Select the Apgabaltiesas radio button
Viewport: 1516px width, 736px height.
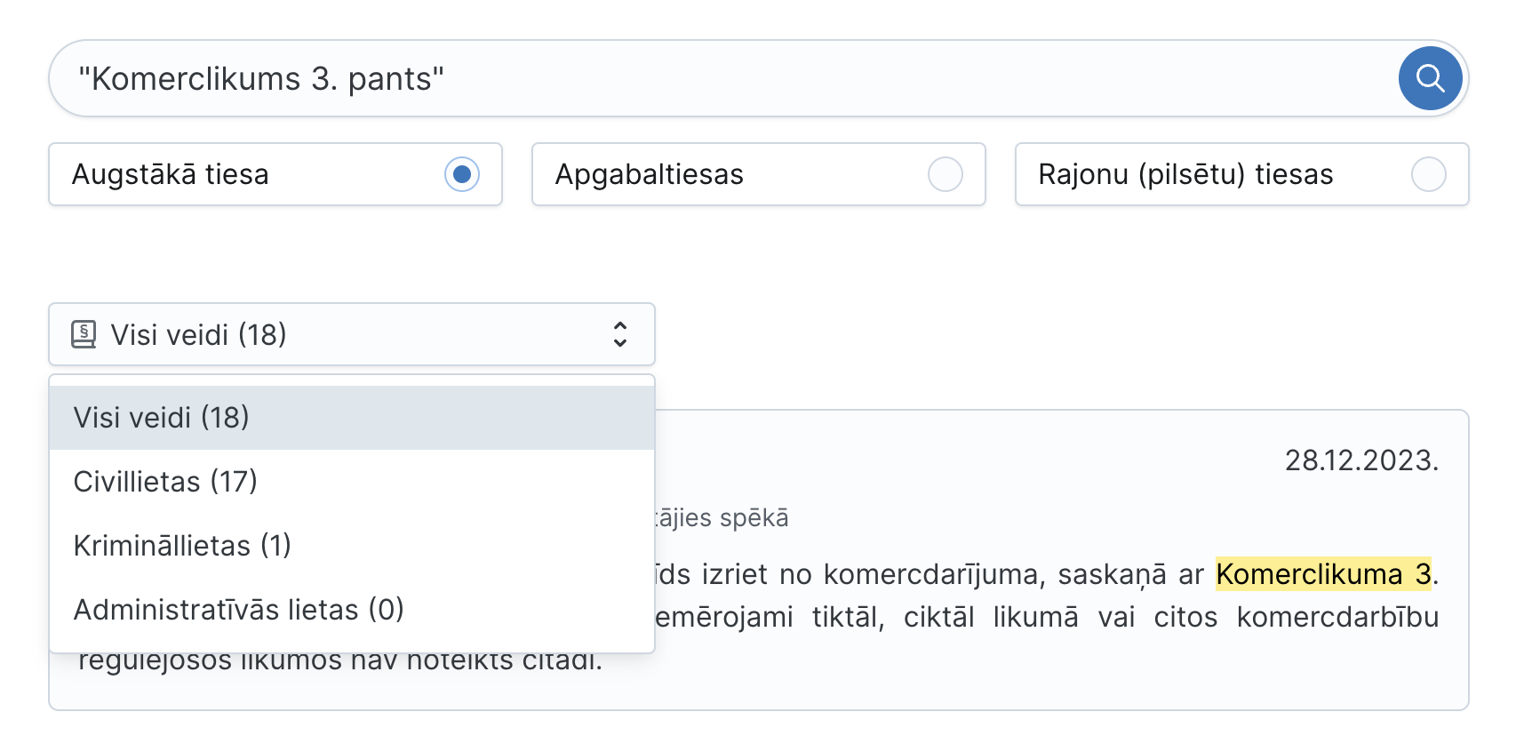(946, 174)
